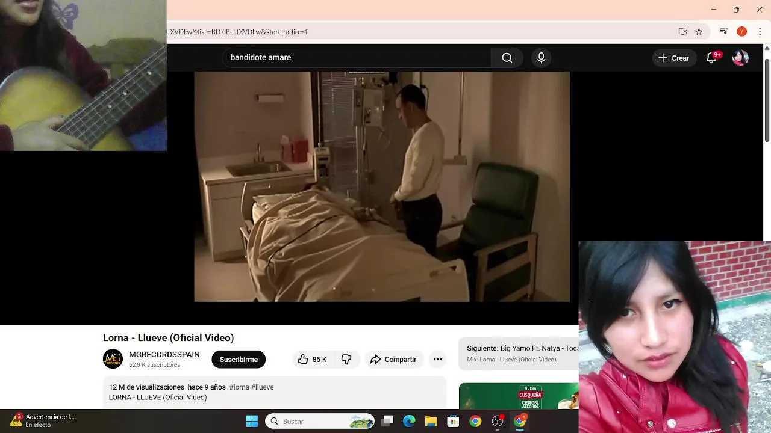Open Task View on the taskbar

pos(387,421)
